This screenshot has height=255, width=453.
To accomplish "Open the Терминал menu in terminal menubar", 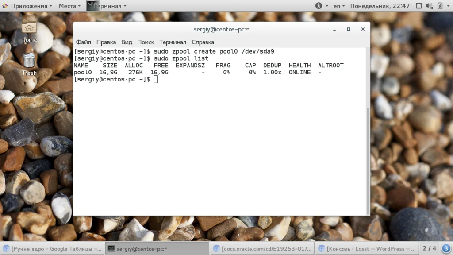I will [173, 42].
